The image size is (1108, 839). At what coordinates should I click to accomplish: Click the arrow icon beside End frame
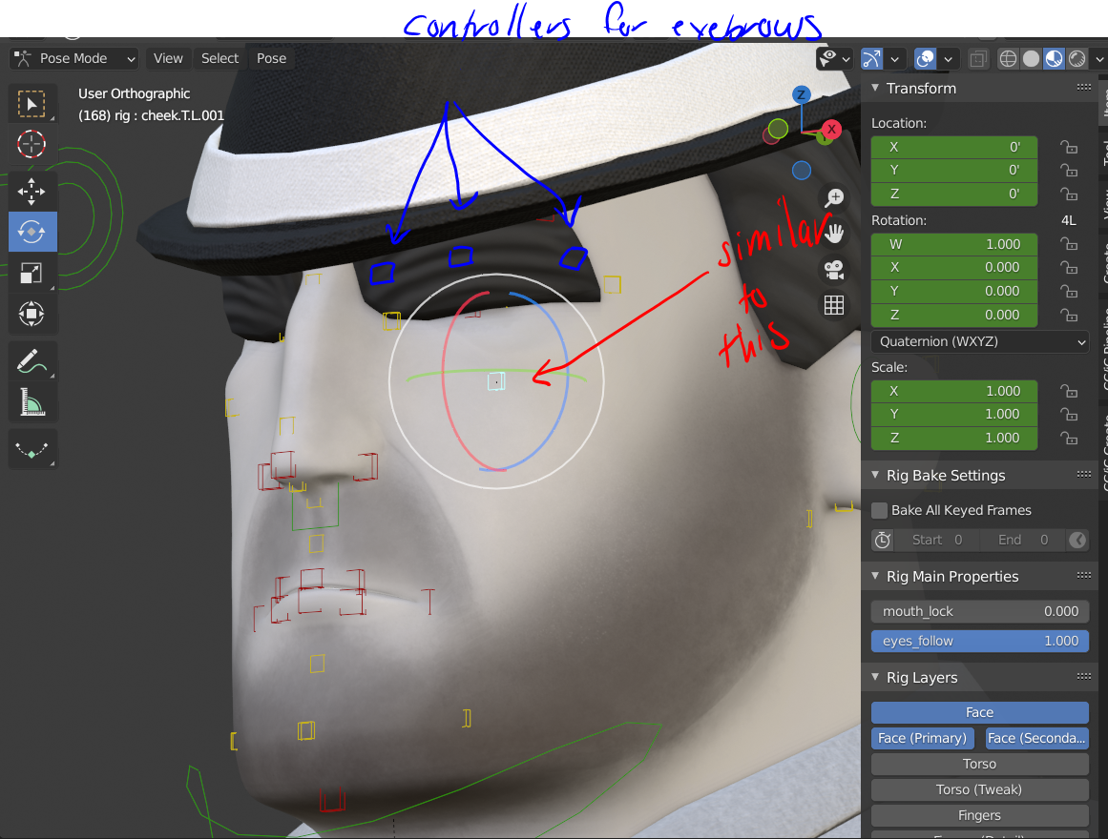tap(1077, 541)
